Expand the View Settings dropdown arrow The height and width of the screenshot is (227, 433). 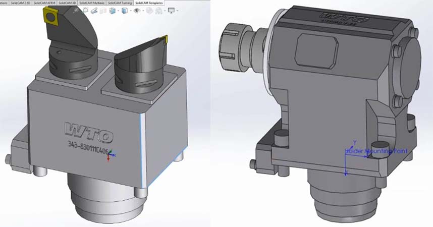tap(177, 11)
